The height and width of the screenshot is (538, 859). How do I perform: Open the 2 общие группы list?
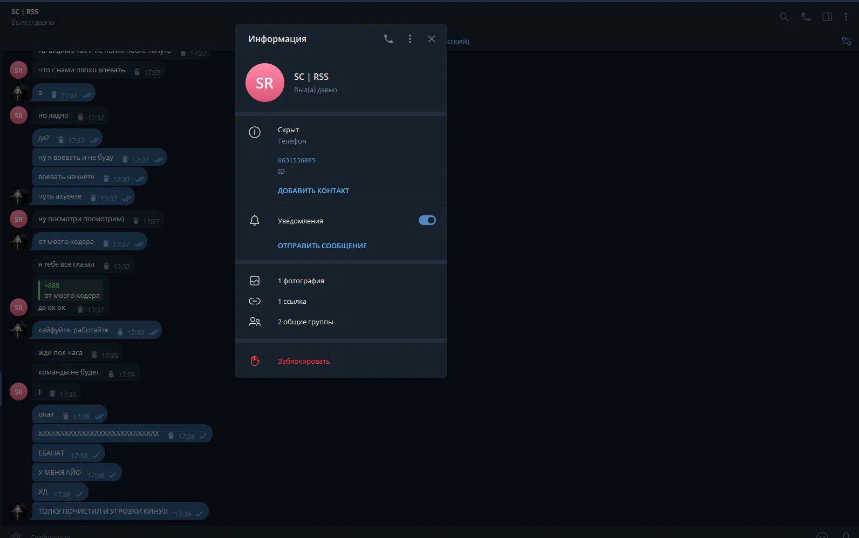pos(305,322)
